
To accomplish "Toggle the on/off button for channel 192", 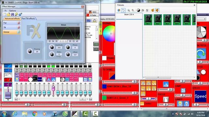I will pyautogui.click(x=90, y=70).
